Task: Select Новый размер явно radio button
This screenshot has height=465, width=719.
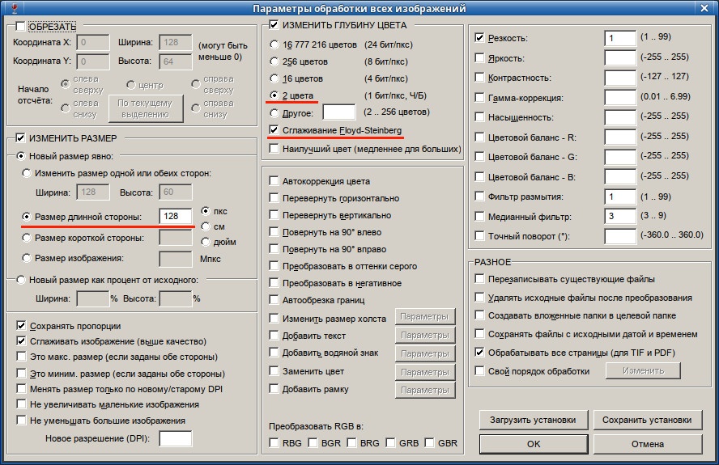Action: (21, 156)
